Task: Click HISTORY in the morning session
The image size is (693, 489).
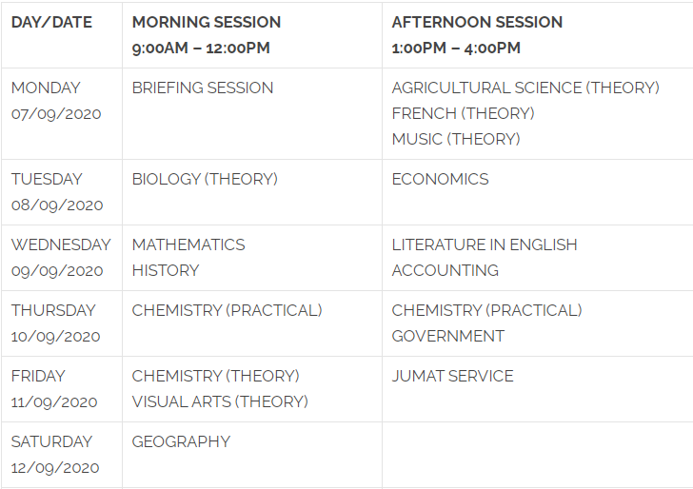Action: click(166, 270)
